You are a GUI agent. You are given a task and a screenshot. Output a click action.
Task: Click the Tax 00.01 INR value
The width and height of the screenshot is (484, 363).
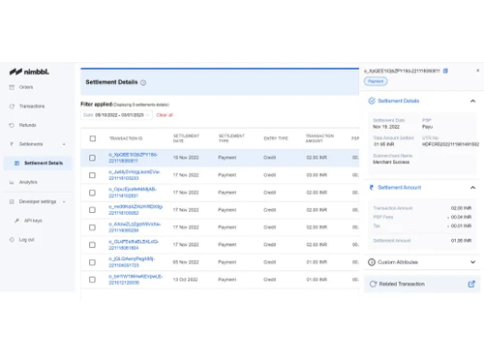pyautogui.click(x=460, y=226)
